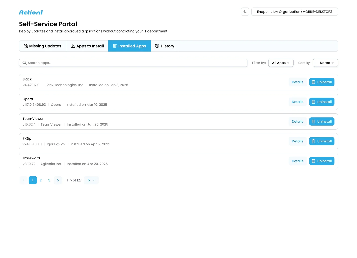
Task: Open Details for 1Password
Action: coord(297,161)
